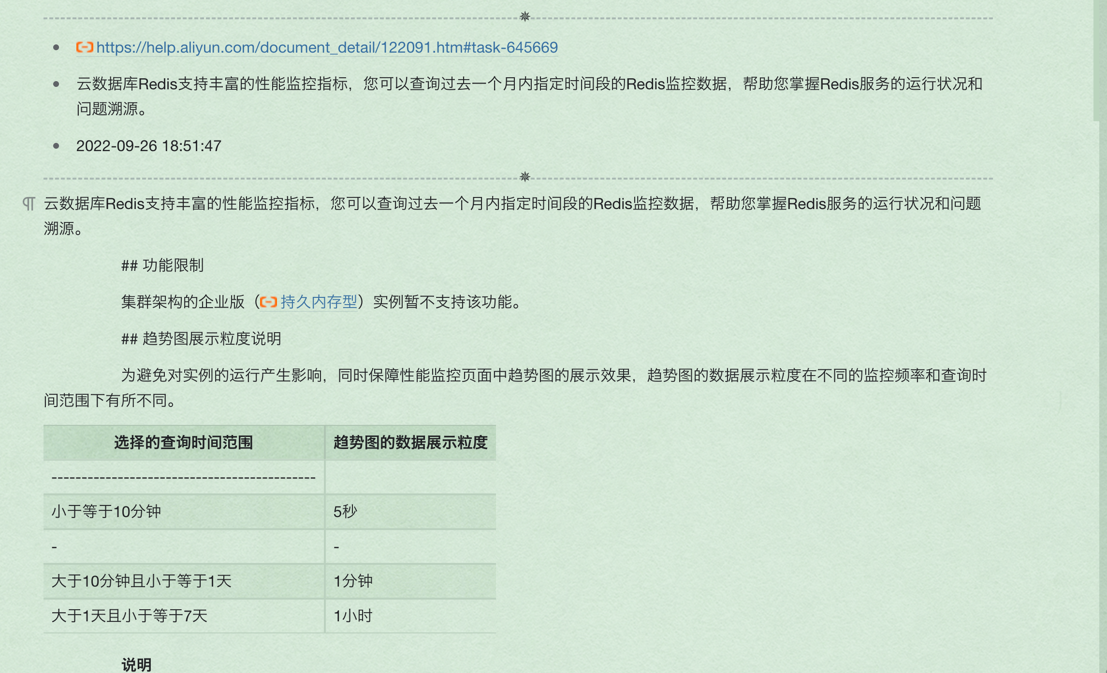Click the ## 功能限制 heading text

[162, 266]
